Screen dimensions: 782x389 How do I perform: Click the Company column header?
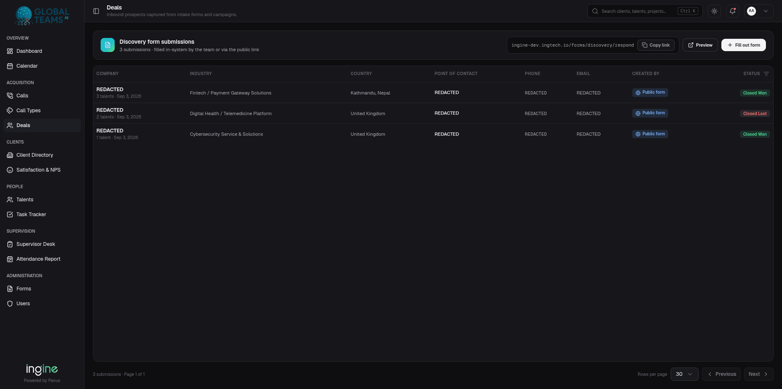108,73
